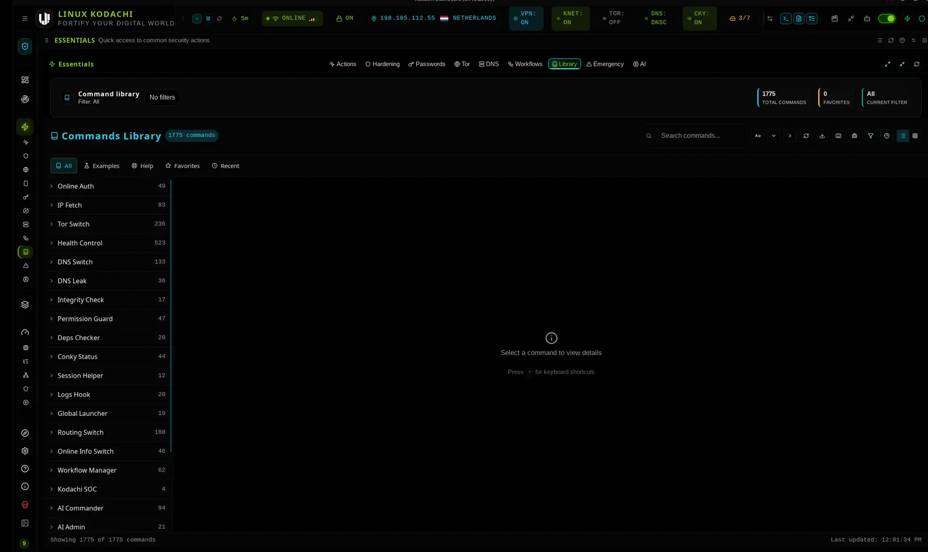Select the key icon in the sidebar
The image size is (928, 552).
26,197
